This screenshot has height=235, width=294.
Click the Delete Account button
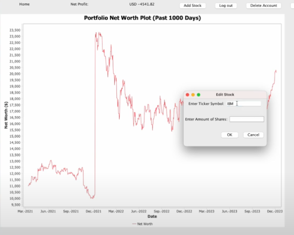[x=264, y=5]
